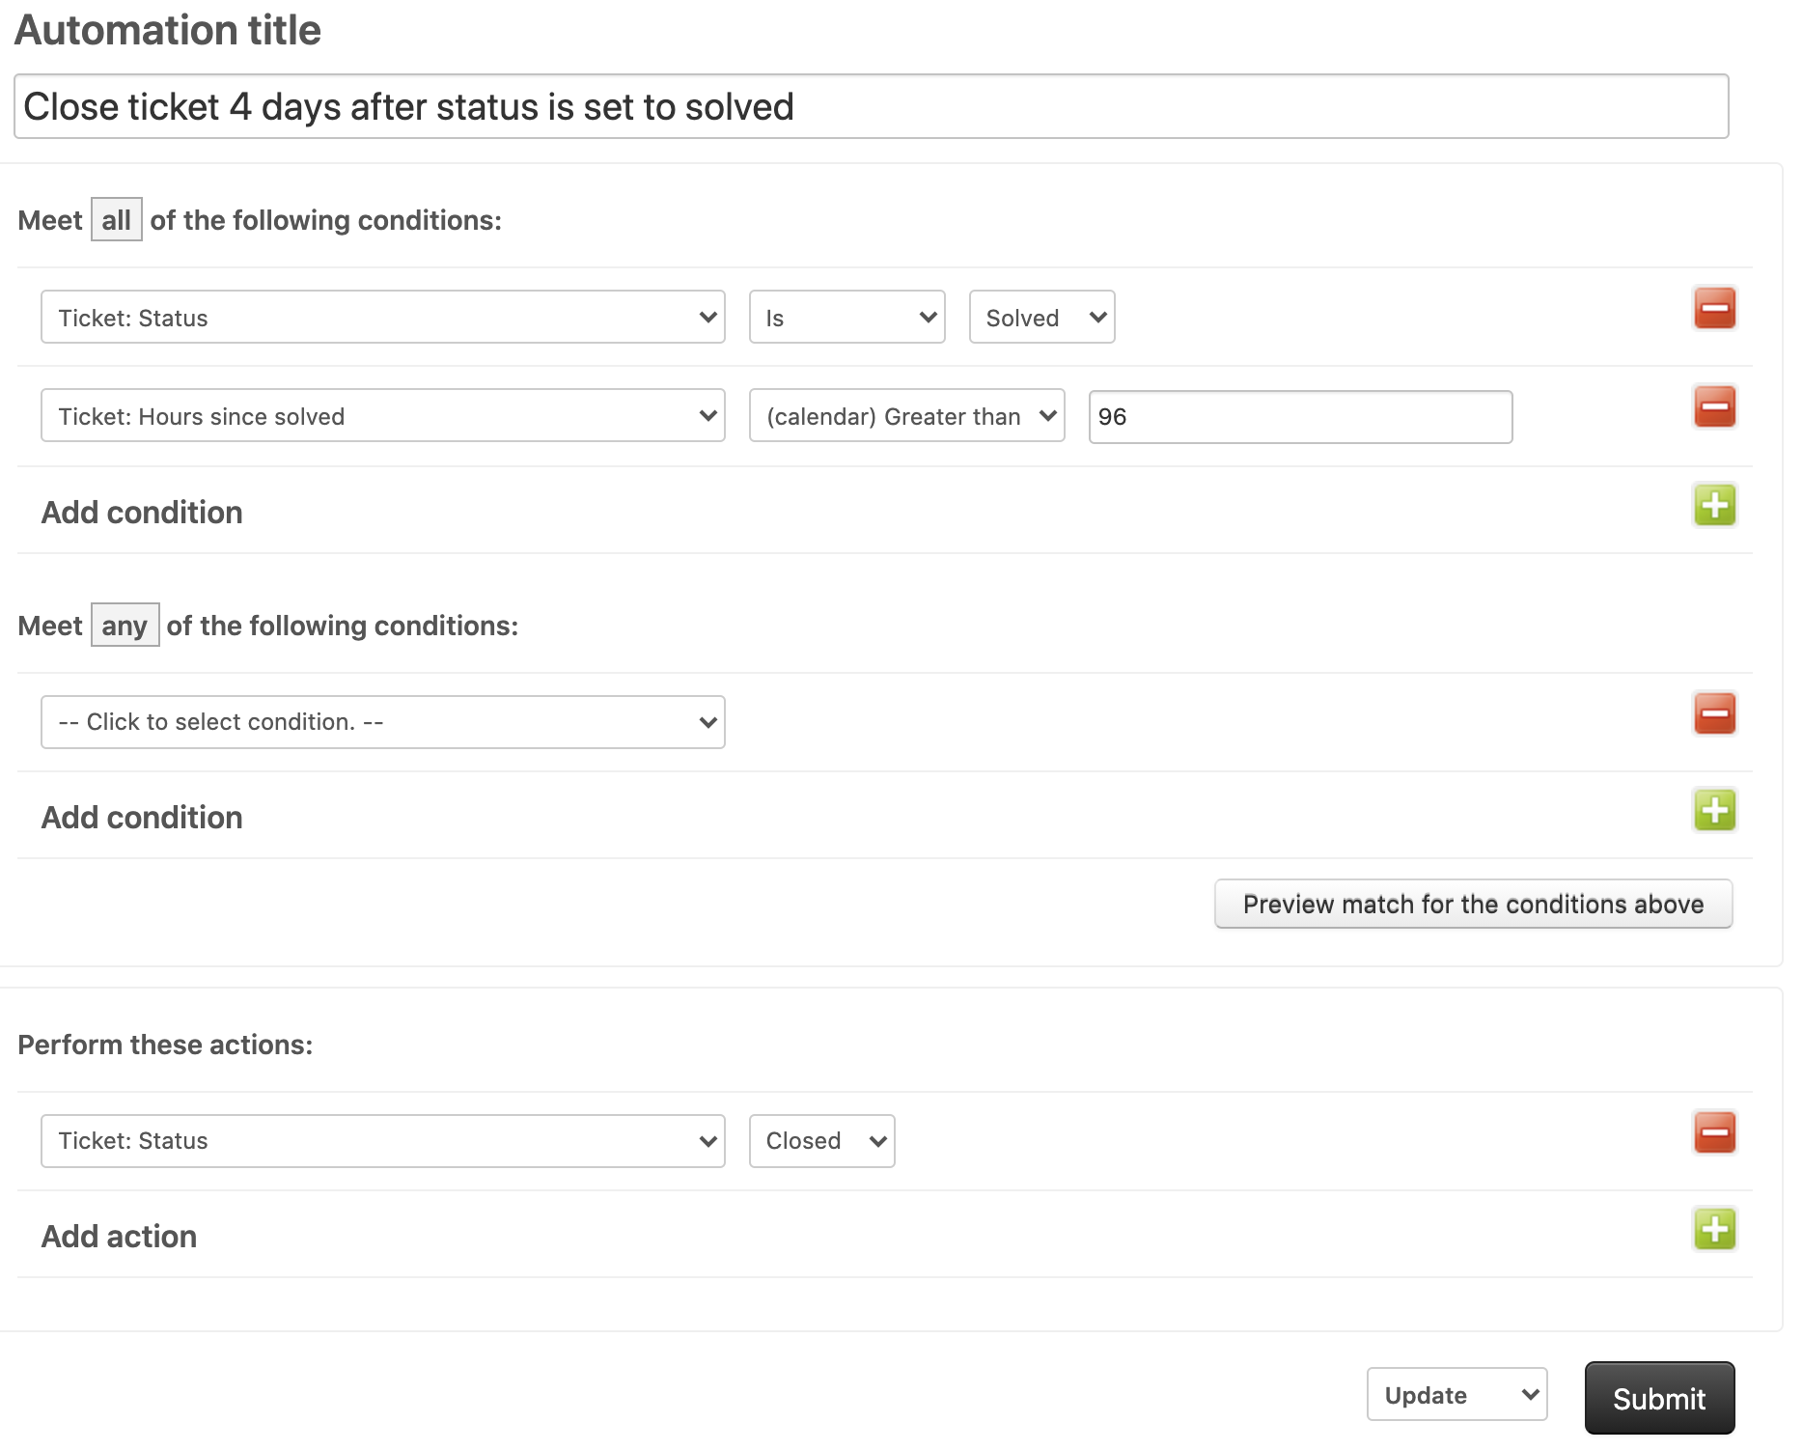Toggle the 'all' conditions match mode
The height and width of the screenshot is (1450, 1803).
click(x=116, y=219)
